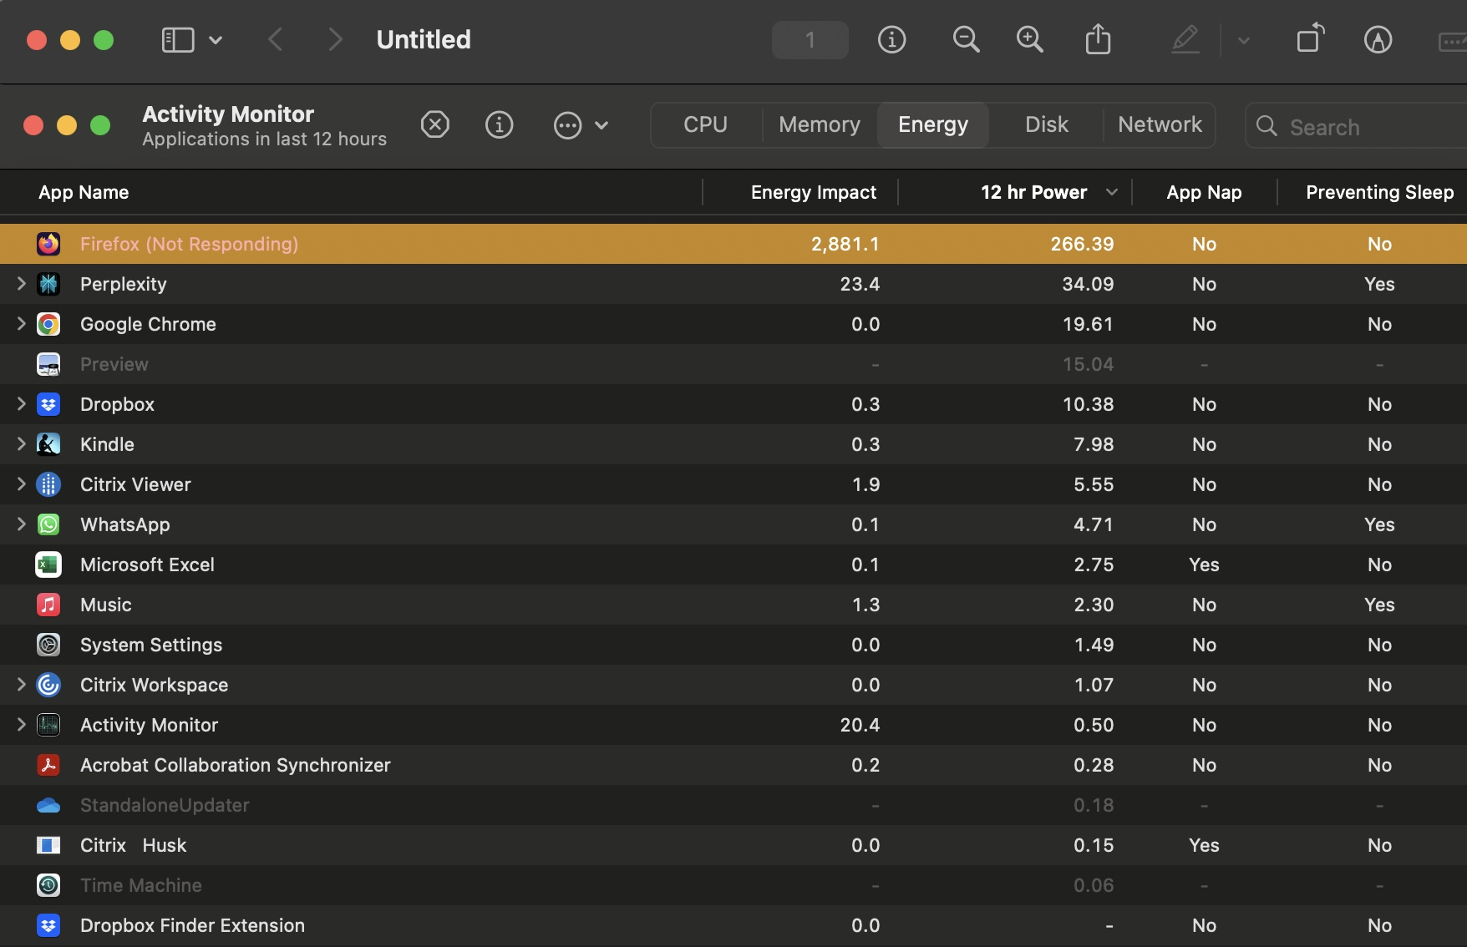Expand the Google Chrome process row
The width and height of the screenshot is (1467, 947).
point(21,324)
